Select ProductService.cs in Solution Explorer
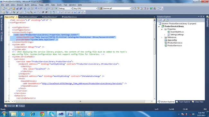 point(174,46)
